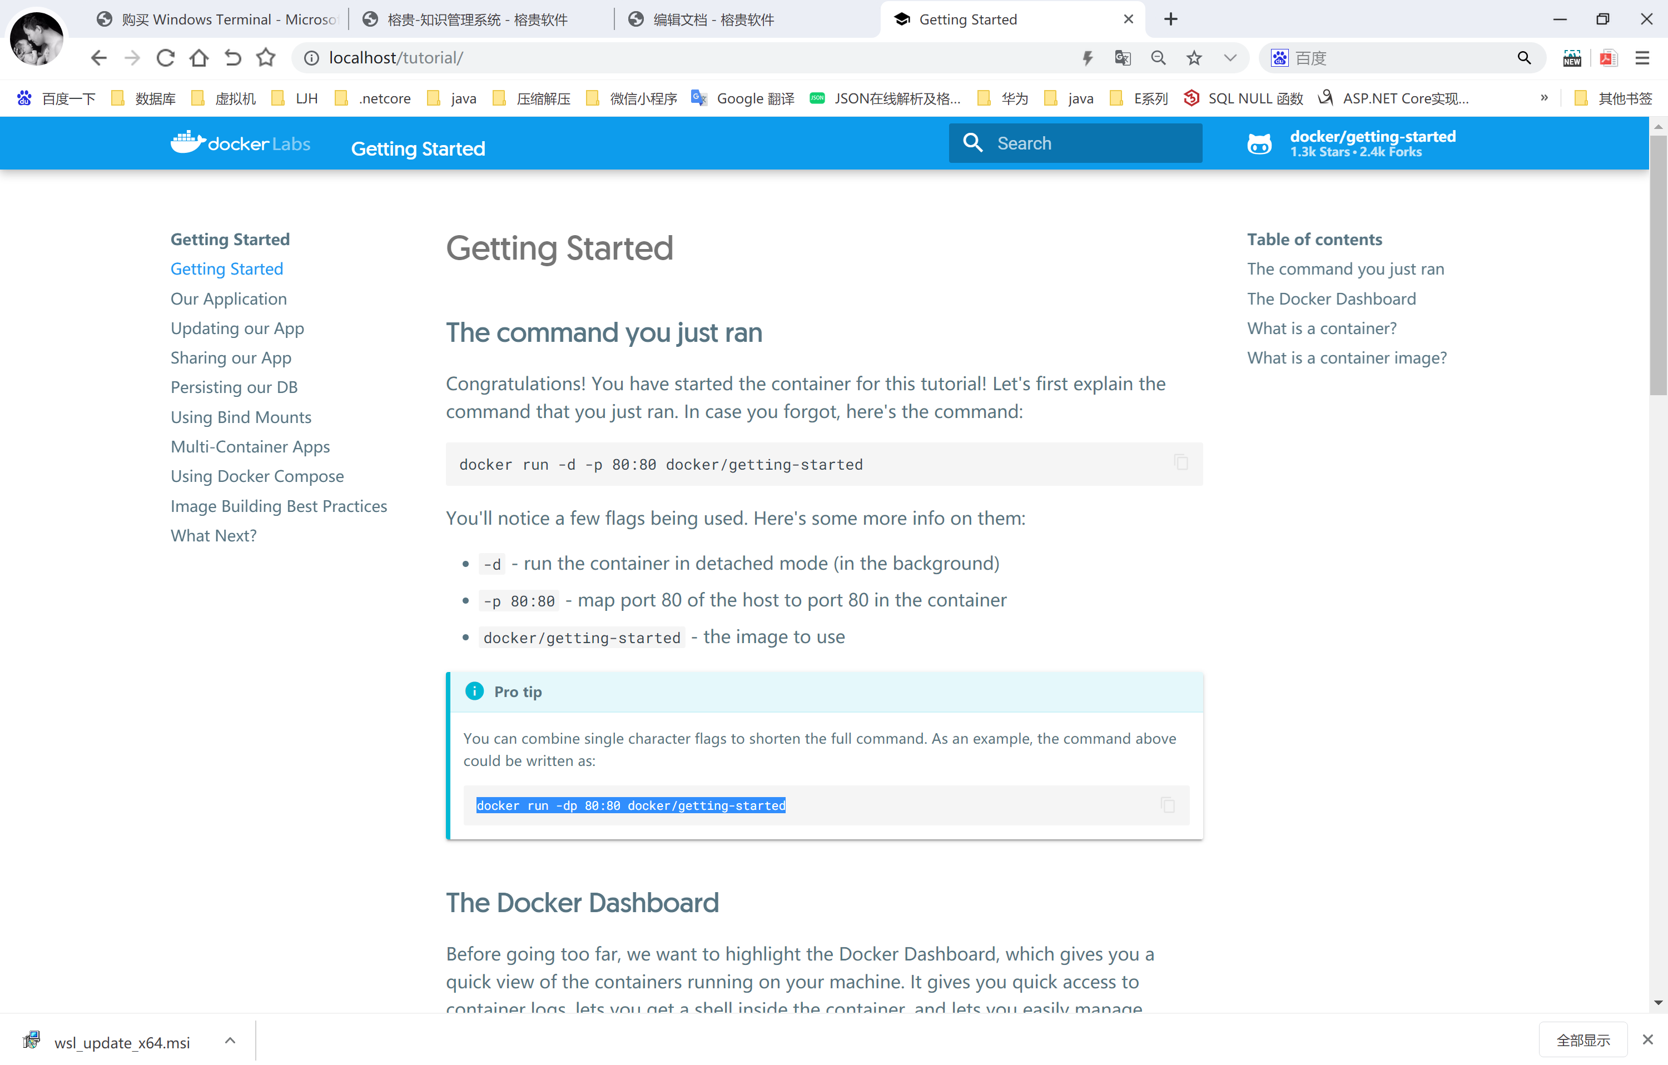Click the Docker Labs logo

click(x=240, y=143)
